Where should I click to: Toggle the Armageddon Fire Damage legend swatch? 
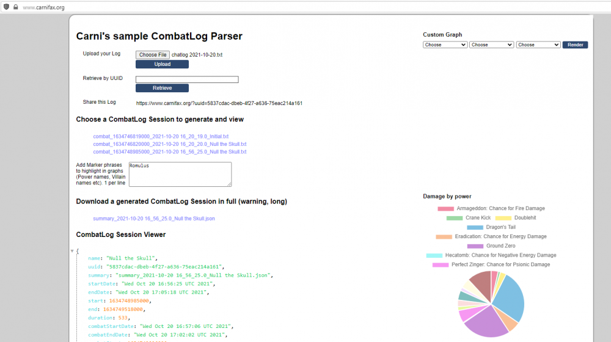pos(445,209)
